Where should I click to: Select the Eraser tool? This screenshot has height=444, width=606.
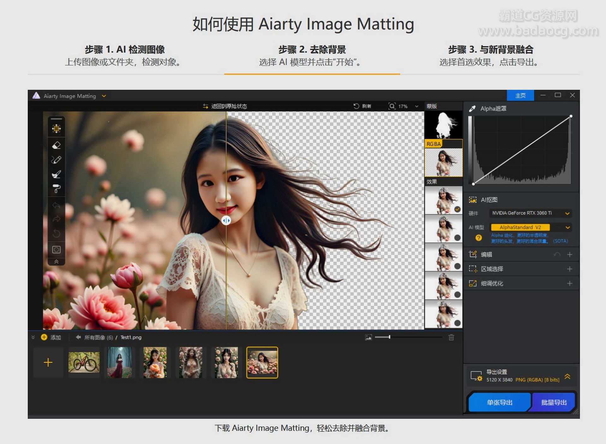tap(56, 145)
